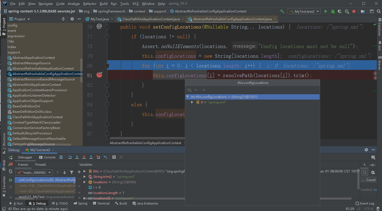Image resolution: width=382 pixels, height=211 pixels.
Task: Open the 4: Run tool window
Action: coord(16,203)
